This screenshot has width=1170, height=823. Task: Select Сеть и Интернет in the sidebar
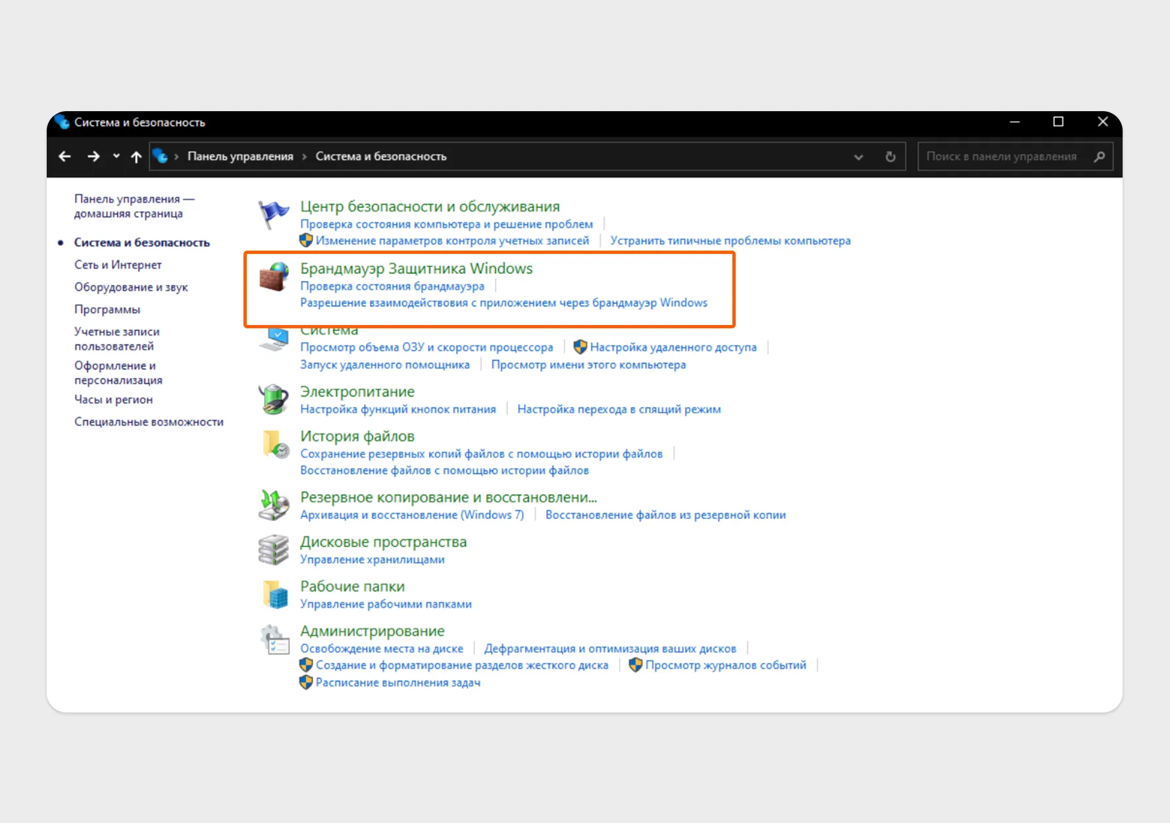[118, 264]
